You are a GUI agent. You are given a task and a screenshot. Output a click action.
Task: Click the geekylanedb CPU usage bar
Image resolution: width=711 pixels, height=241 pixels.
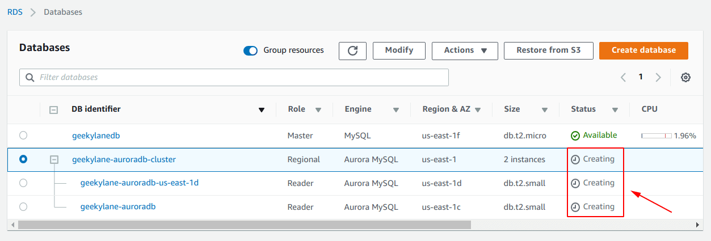coord(657,136)
